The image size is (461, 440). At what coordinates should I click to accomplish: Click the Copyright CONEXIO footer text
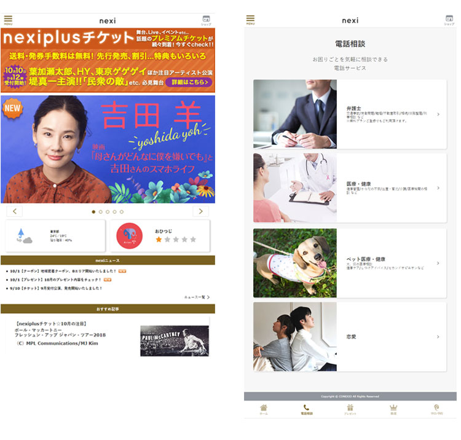[x=350, y=396]
